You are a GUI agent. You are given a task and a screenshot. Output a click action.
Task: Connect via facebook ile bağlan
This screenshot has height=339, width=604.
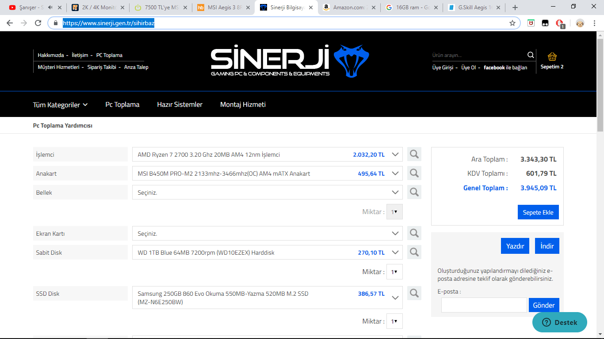(x=505, y=68)
